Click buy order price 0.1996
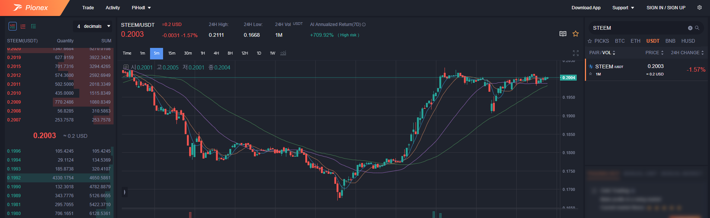The image size is (710, 218). click(x=14, y=151)
